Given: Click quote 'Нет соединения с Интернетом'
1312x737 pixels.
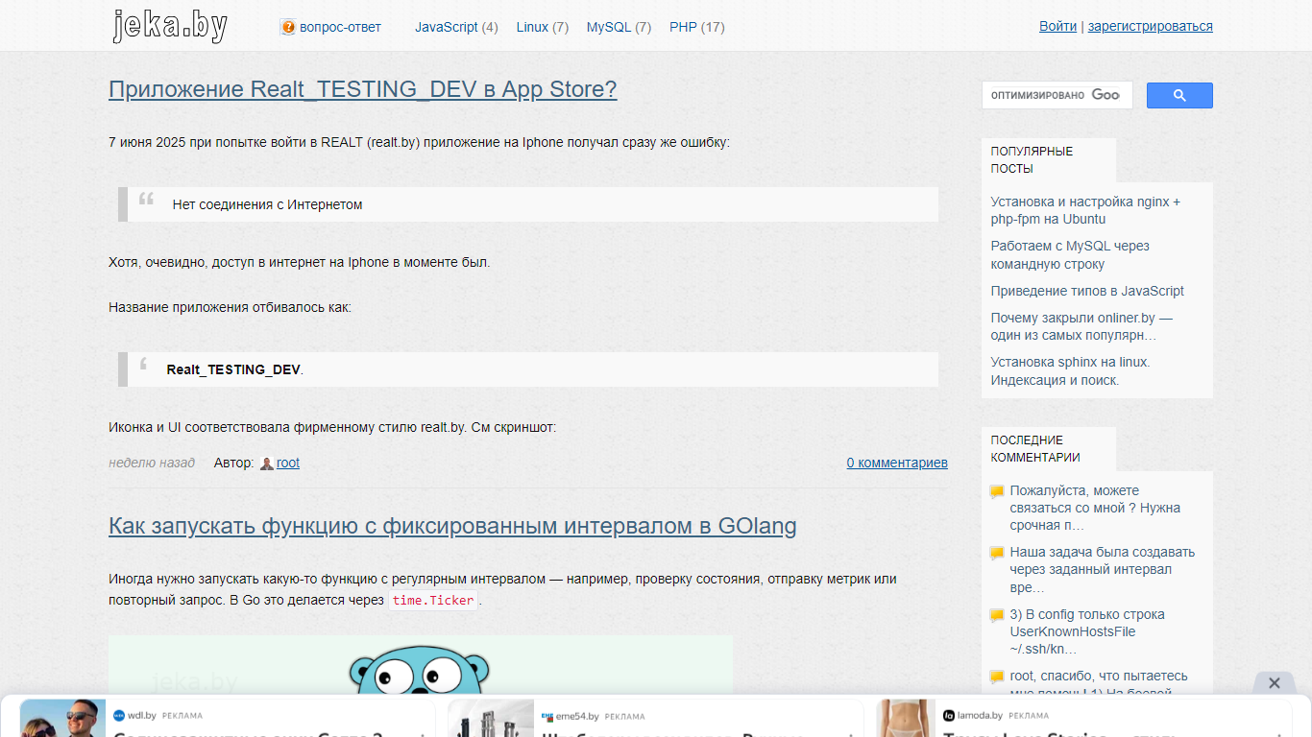Looking at the screenshot, I should 267,204.
